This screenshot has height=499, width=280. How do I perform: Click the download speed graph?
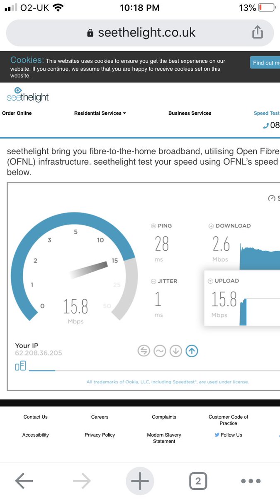click(x=260, y=257)
